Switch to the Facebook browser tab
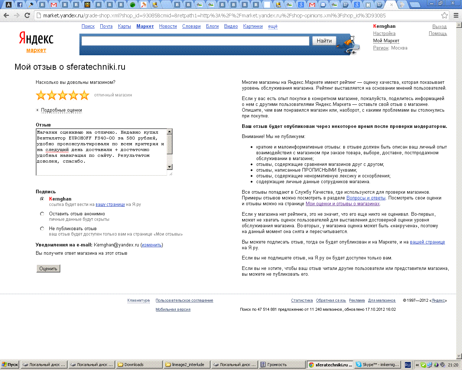 (20, 5)
